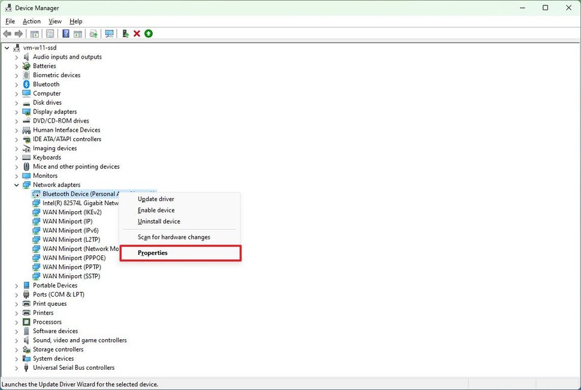Uninstall the device using the red X icon

coord(135,33)
